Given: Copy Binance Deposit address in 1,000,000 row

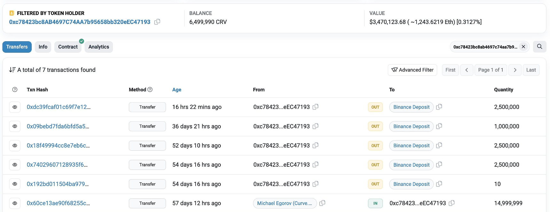Looking at the screenshot, I should pos(439,126).
